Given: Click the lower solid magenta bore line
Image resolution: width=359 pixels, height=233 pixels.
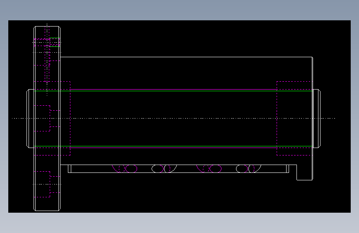Looking at the screenshot, I should click(x=173, y=148).
